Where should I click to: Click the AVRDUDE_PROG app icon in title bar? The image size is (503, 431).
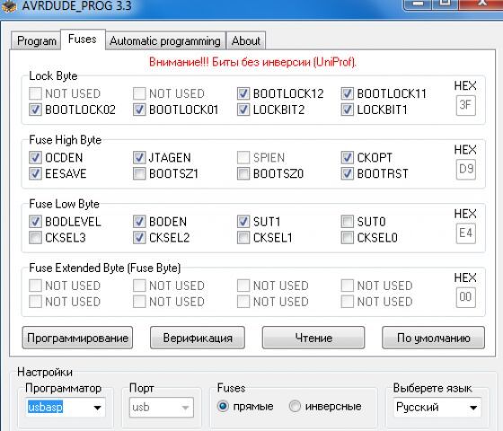pyautogui.click(x=8, y=5)
